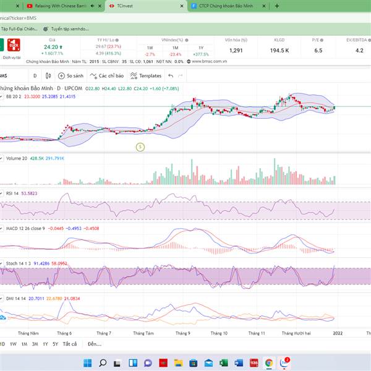Collapse the RSI 14 indicator legend
Screen dimensions: 371x371
tap(1, 194)
